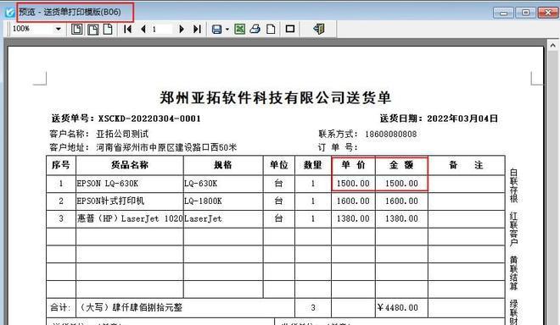The width and height of the screenshot is (560, 325).
Task: Export to Excel with the green icon
Action: [x=239, y=29]
